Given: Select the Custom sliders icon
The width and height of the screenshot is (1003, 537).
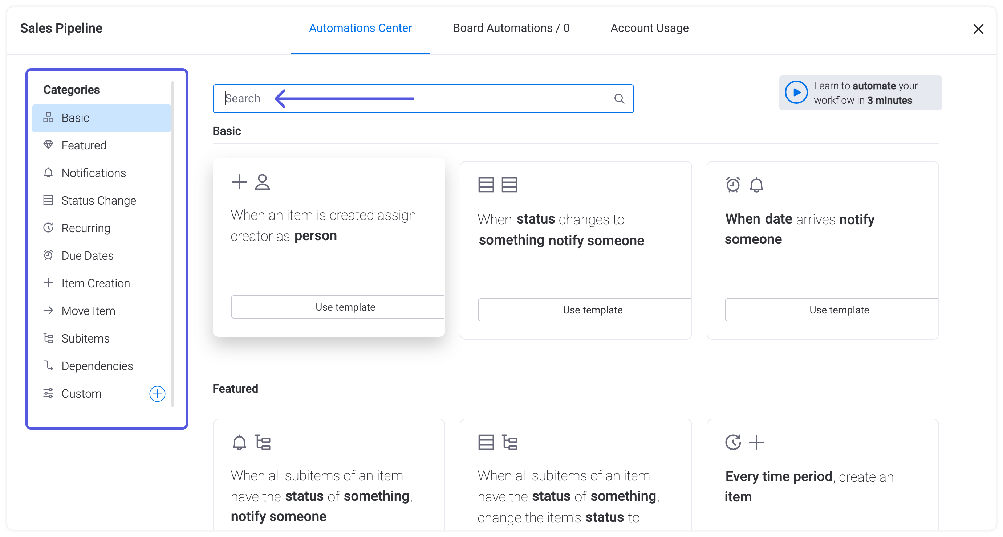Looking at the screenshot, I should 48,393.
